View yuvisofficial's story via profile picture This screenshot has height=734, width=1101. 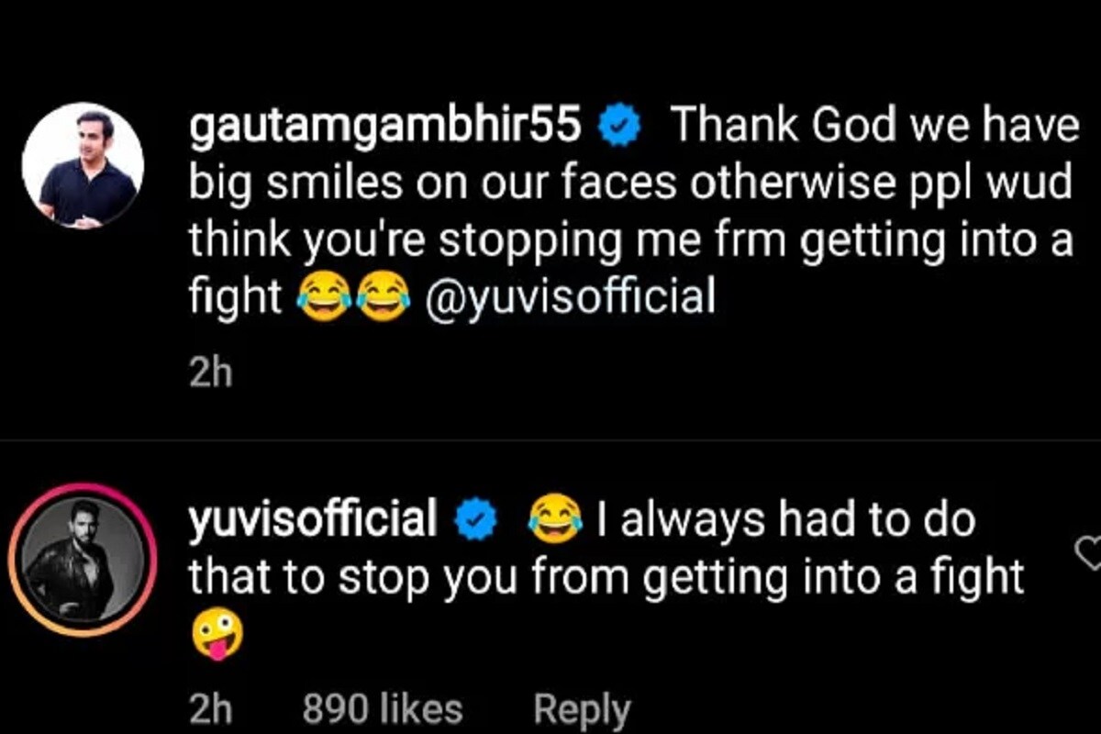click(x=83, y=560)
